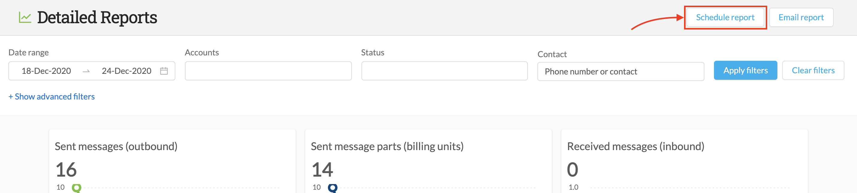Open the date range calendar icon
The height and width of the screenshot is (193, 857).
(x=164, y=71)
